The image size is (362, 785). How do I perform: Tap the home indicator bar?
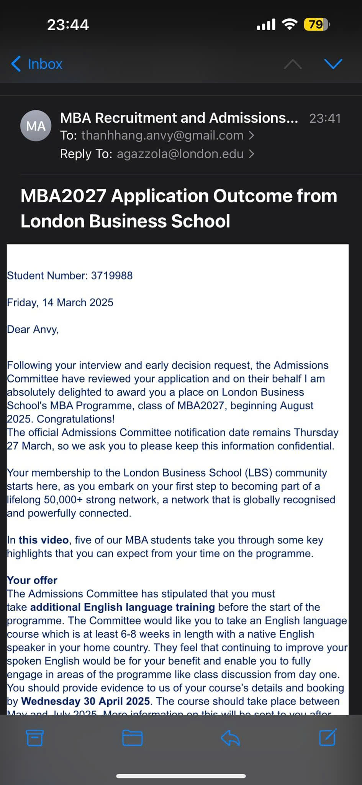pos(181,776)
